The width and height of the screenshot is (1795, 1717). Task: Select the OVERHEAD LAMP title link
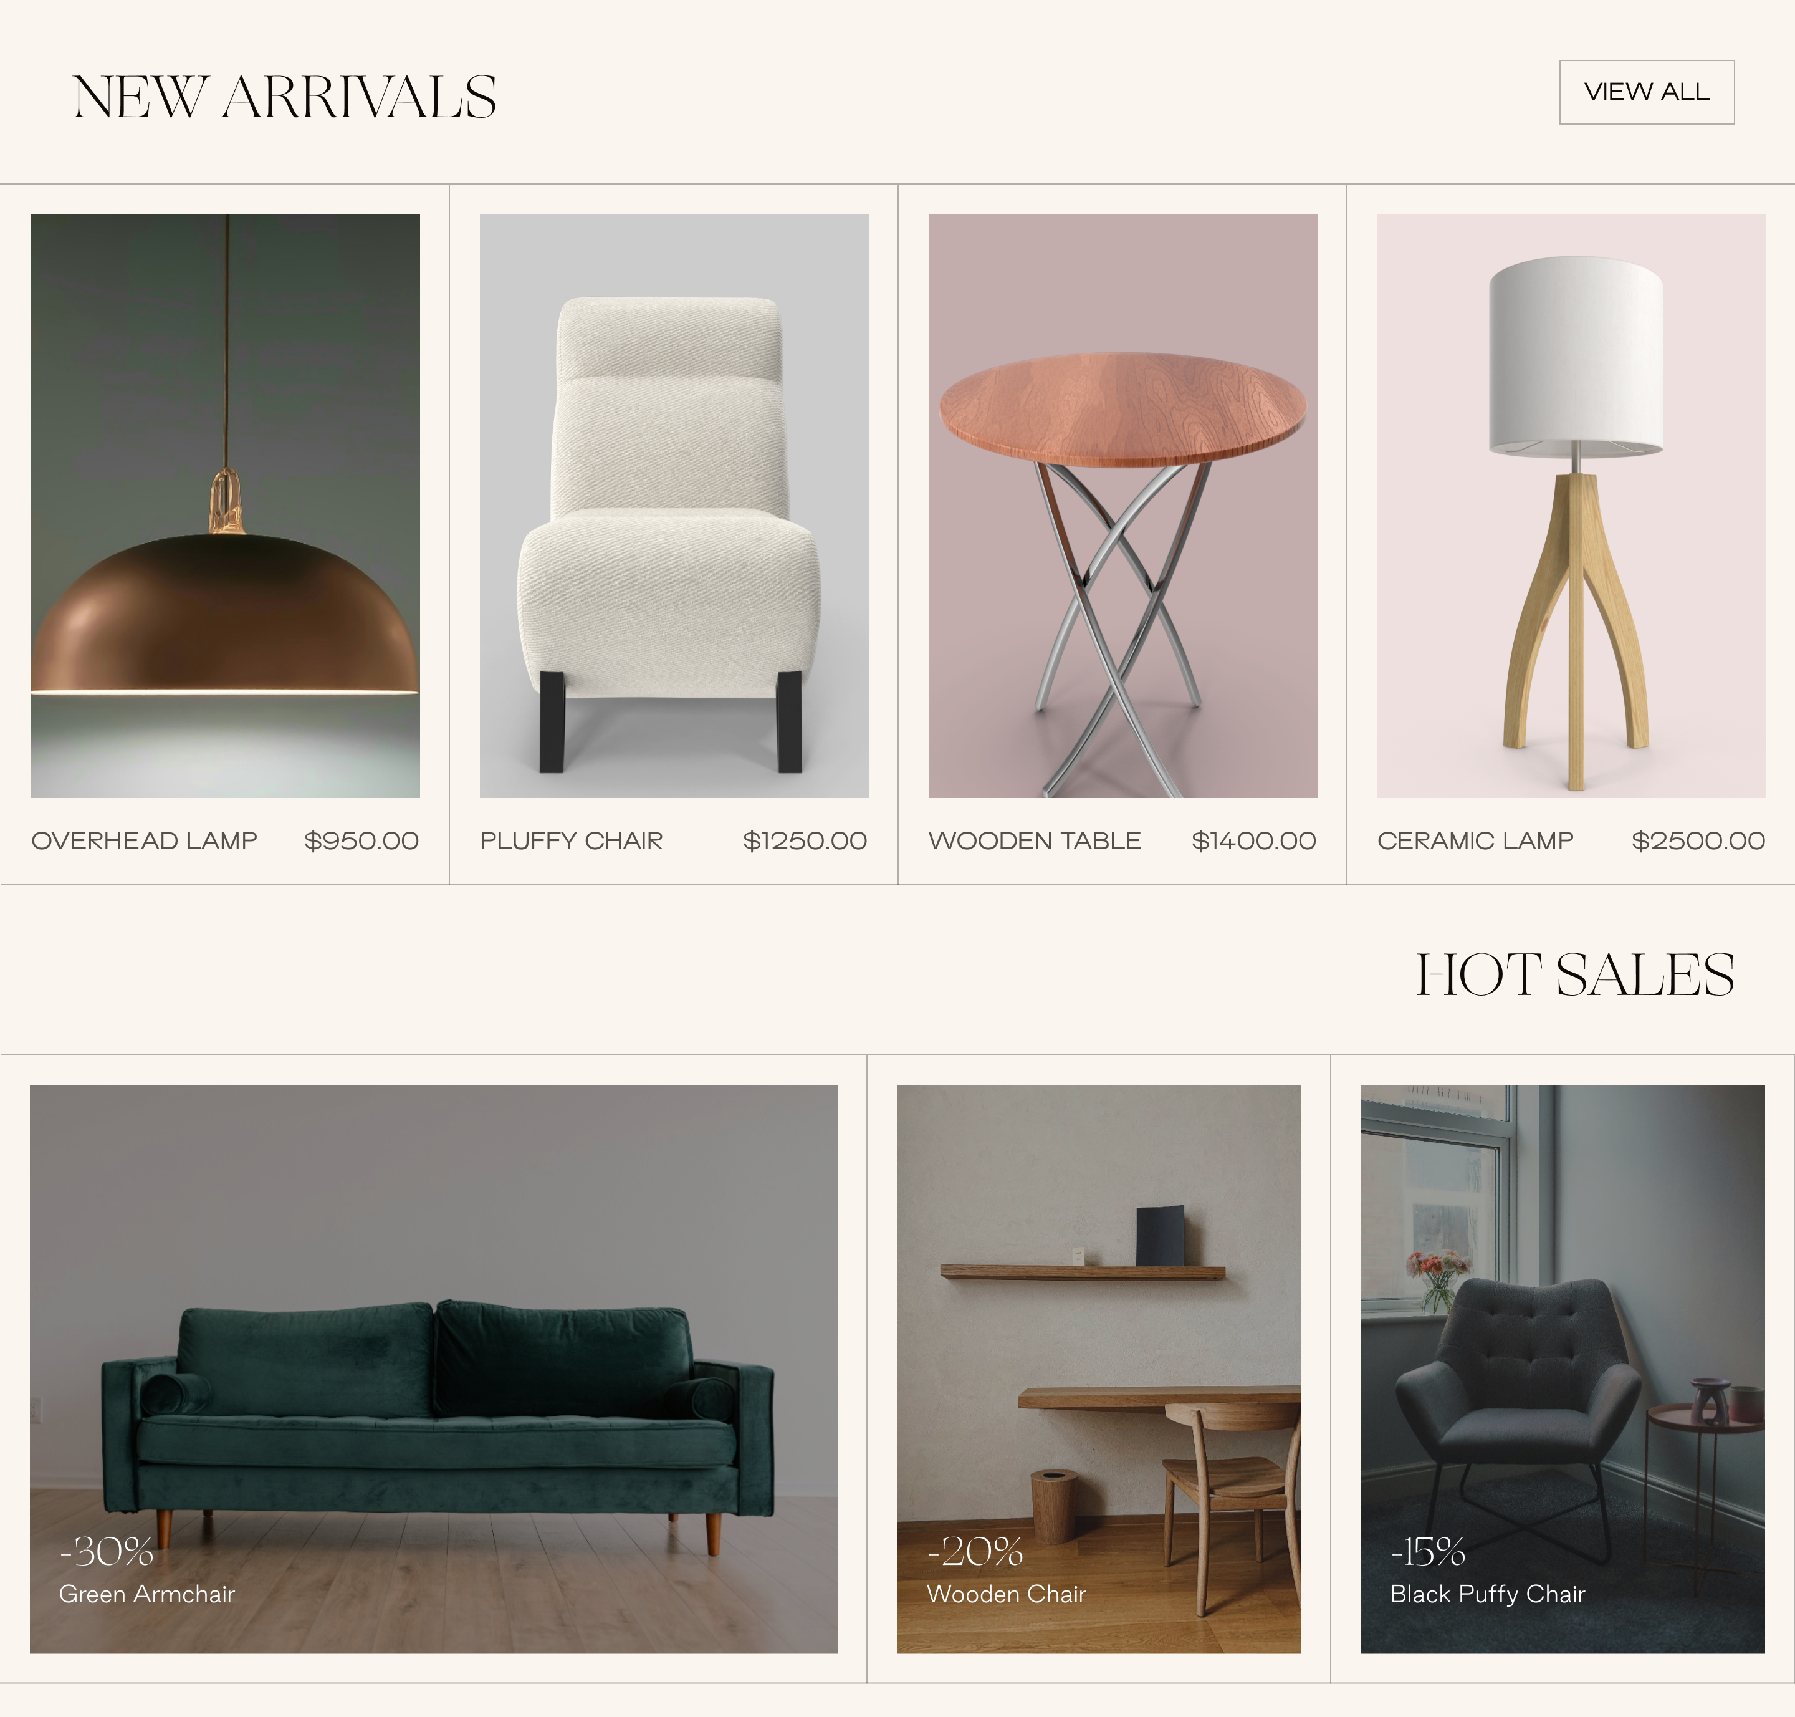[145, 841]
